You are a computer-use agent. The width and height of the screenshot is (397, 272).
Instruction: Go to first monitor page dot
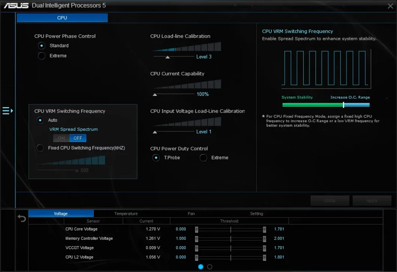click(200, 267)
